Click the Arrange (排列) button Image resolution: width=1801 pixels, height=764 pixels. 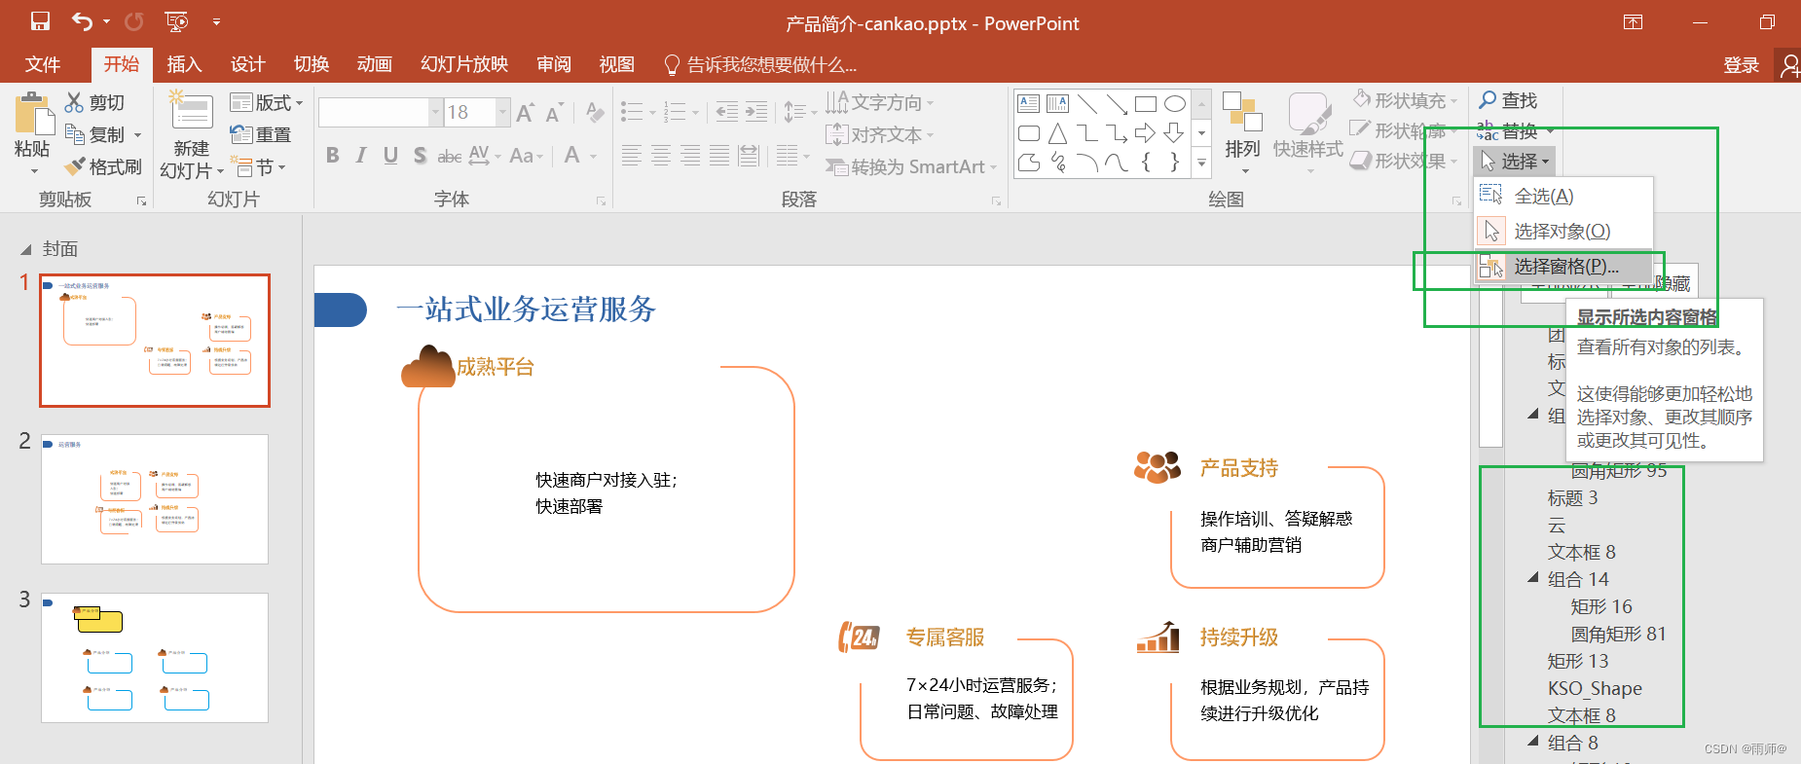[1242, 133]
